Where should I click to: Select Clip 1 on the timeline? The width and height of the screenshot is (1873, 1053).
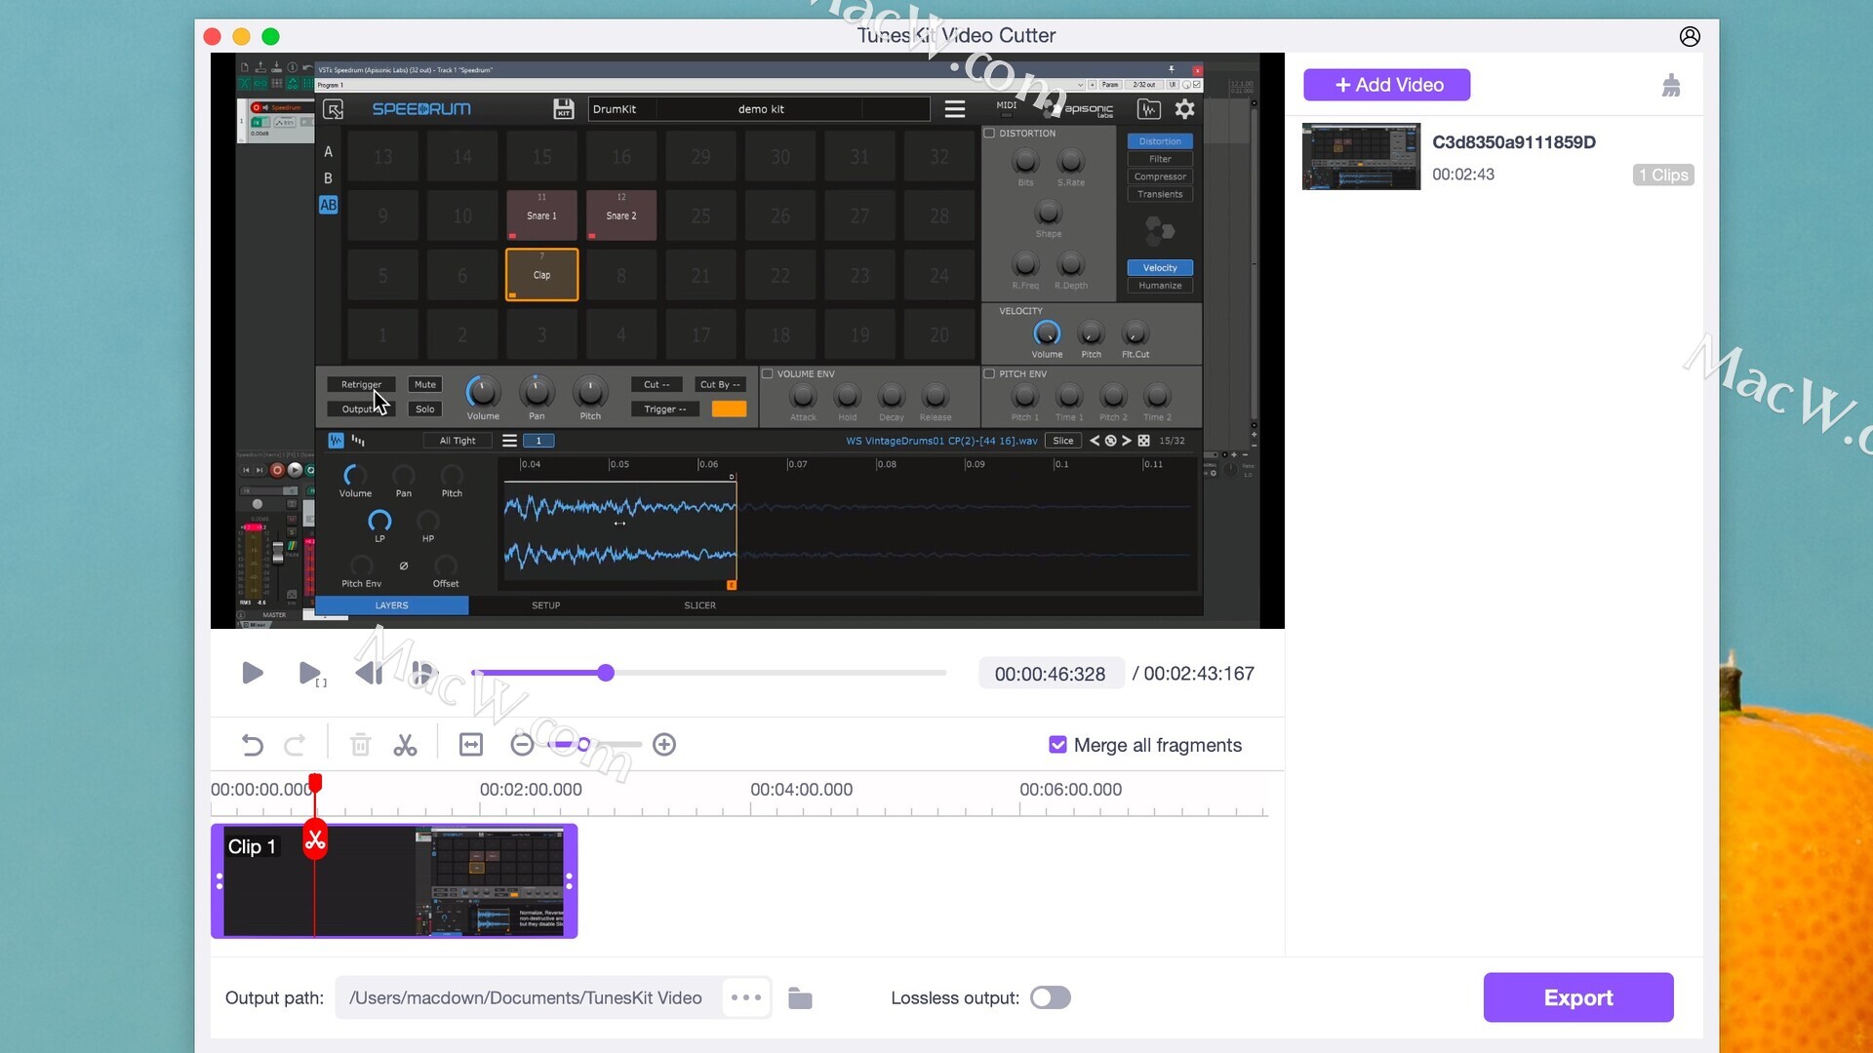[394, 880]
